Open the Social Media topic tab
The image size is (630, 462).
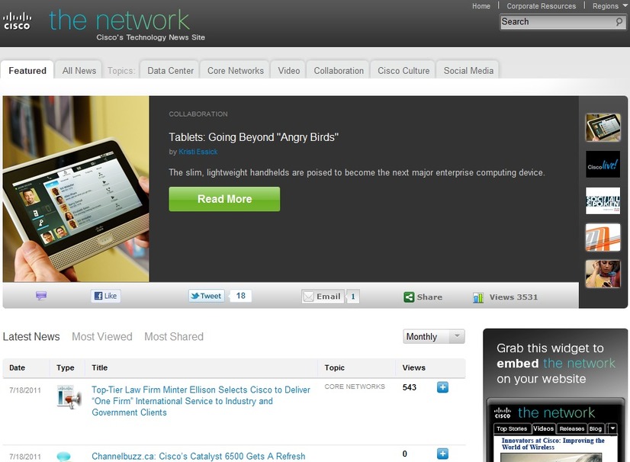[x=468, y=71]
